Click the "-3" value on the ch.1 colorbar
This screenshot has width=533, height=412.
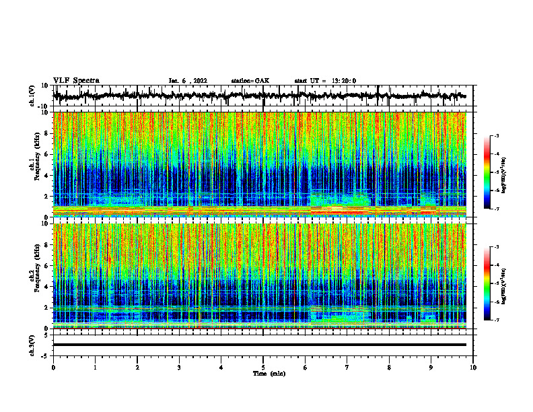coord(497,136)
